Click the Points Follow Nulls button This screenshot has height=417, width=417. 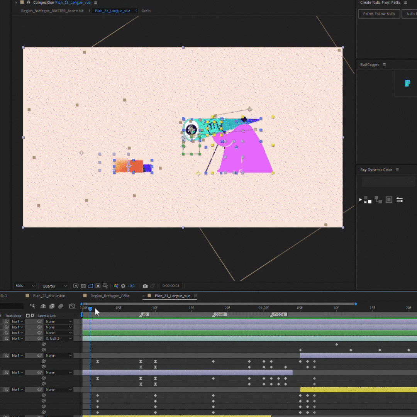[x=379, y=14]
